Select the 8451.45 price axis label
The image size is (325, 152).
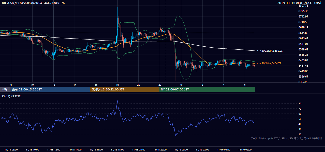[303, 66]
